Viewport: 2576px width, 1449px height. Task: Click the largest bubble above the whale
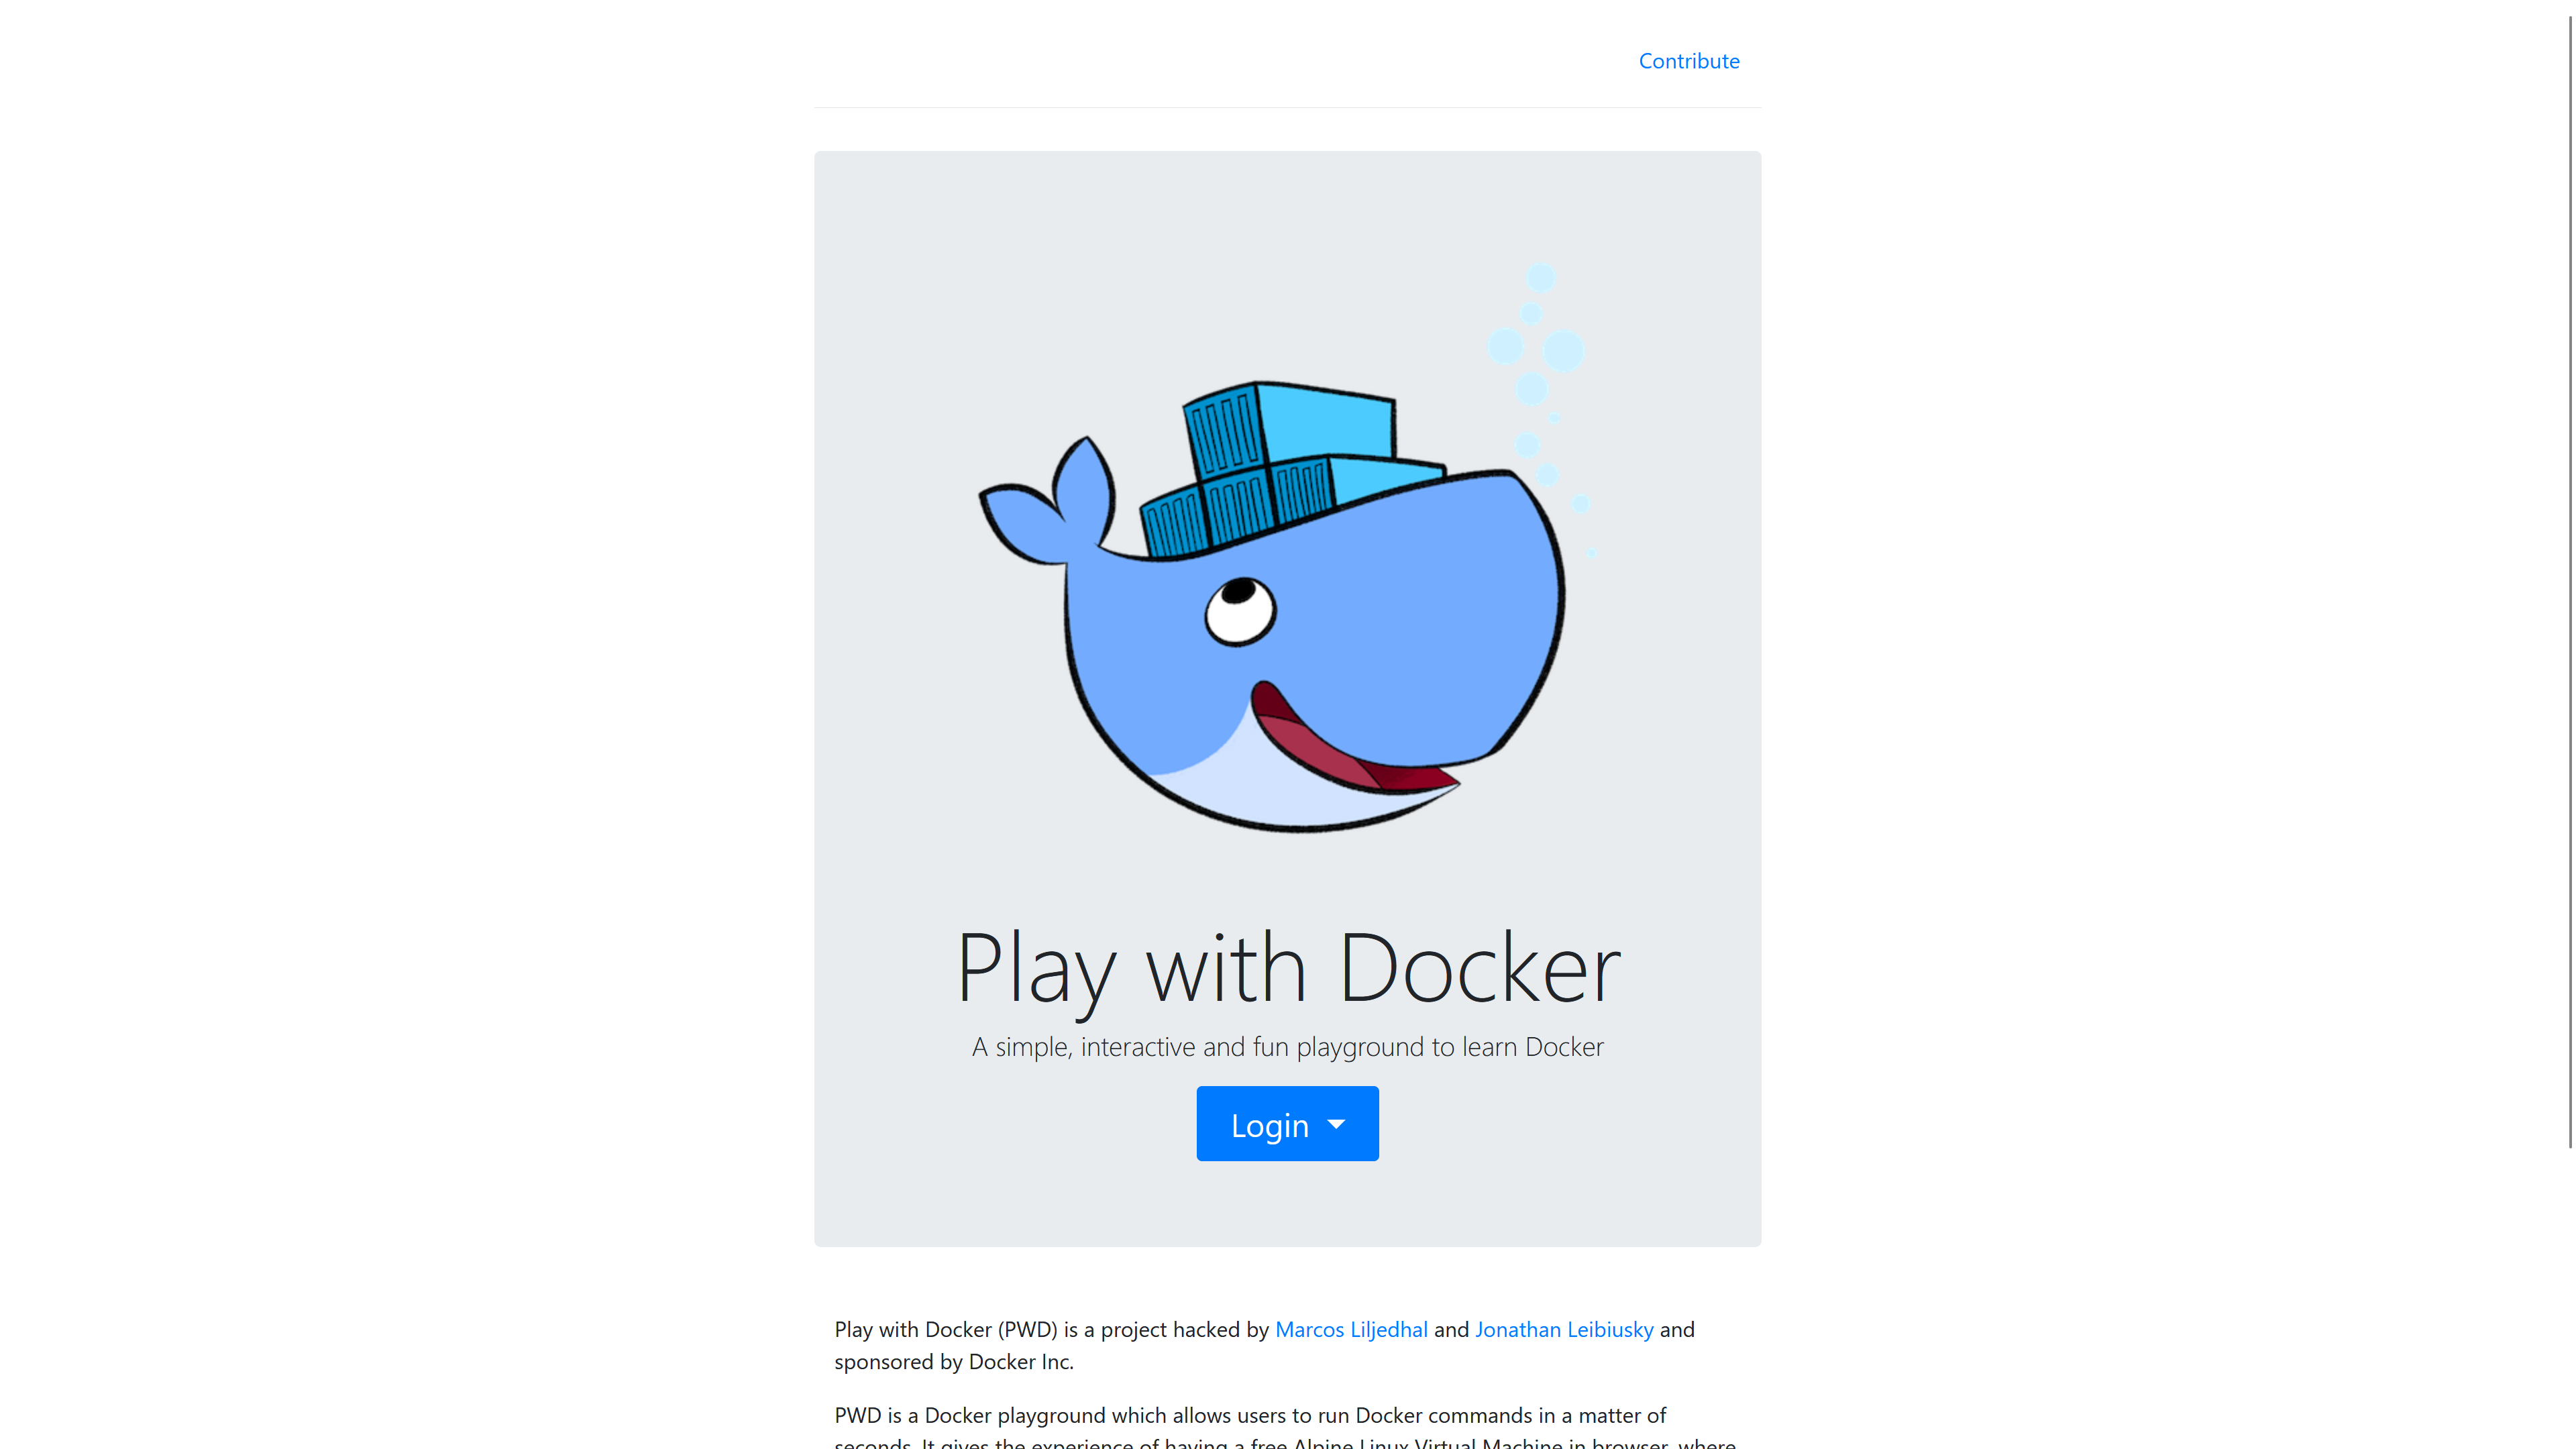tap(1563, 351)
